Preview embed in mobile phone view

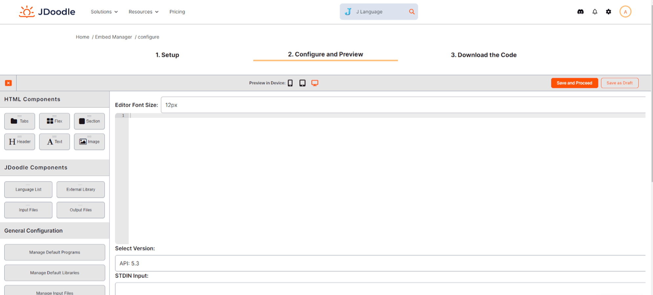click(290, 83)
